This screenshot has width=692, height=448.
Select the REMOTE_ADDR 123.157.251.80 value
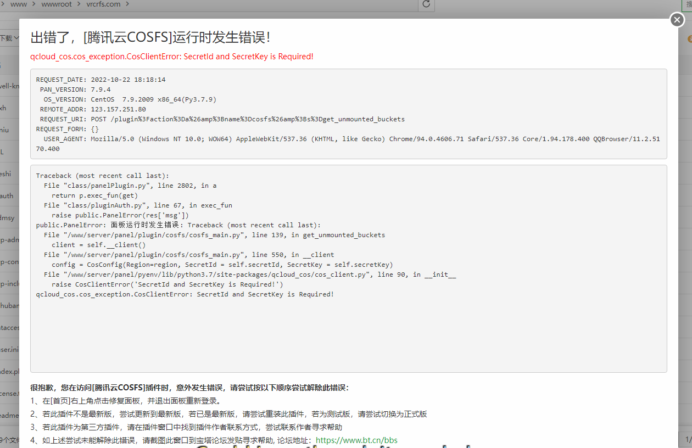click(x=119, y=109)
